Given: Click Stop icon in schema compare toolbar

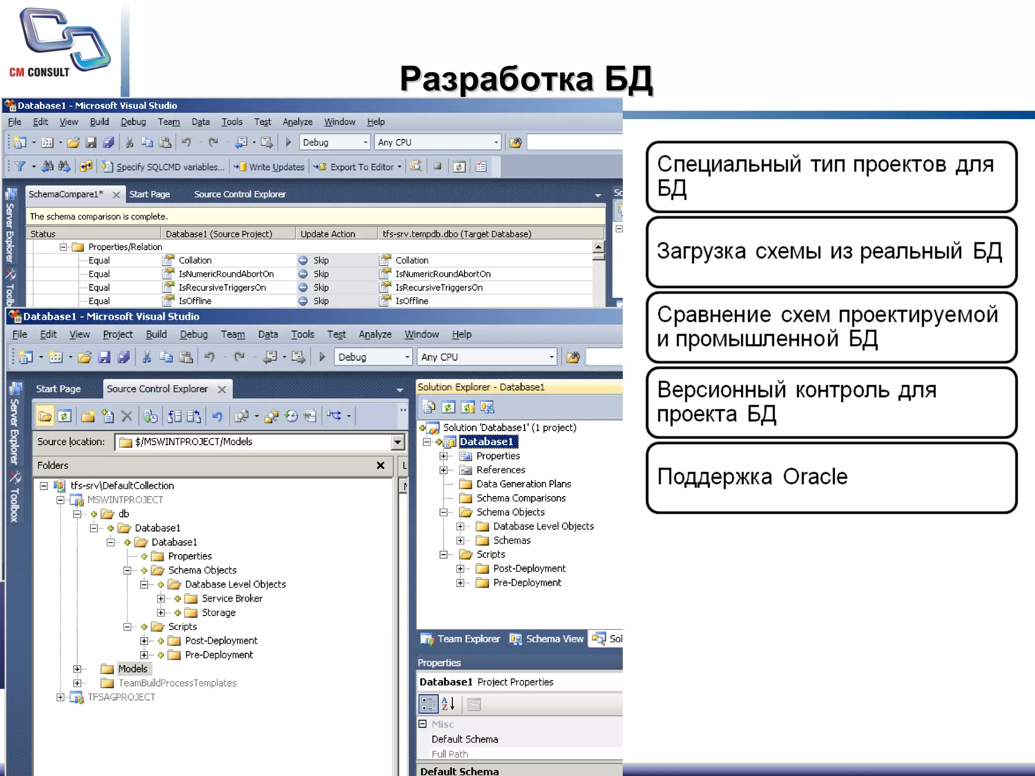Looking at the screenshot, I should pos(438,166).
